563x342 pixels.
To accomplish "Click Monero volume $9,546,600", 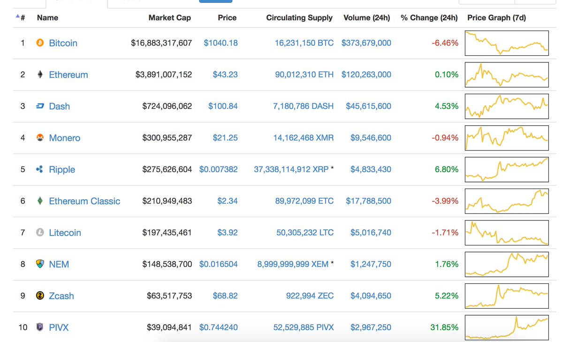I will tap(371, 138).
